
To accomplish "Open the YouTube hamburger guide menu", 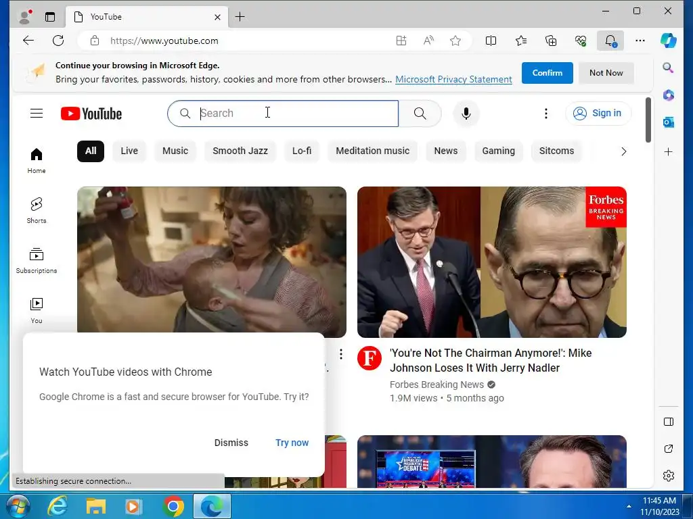I will 37,114.
